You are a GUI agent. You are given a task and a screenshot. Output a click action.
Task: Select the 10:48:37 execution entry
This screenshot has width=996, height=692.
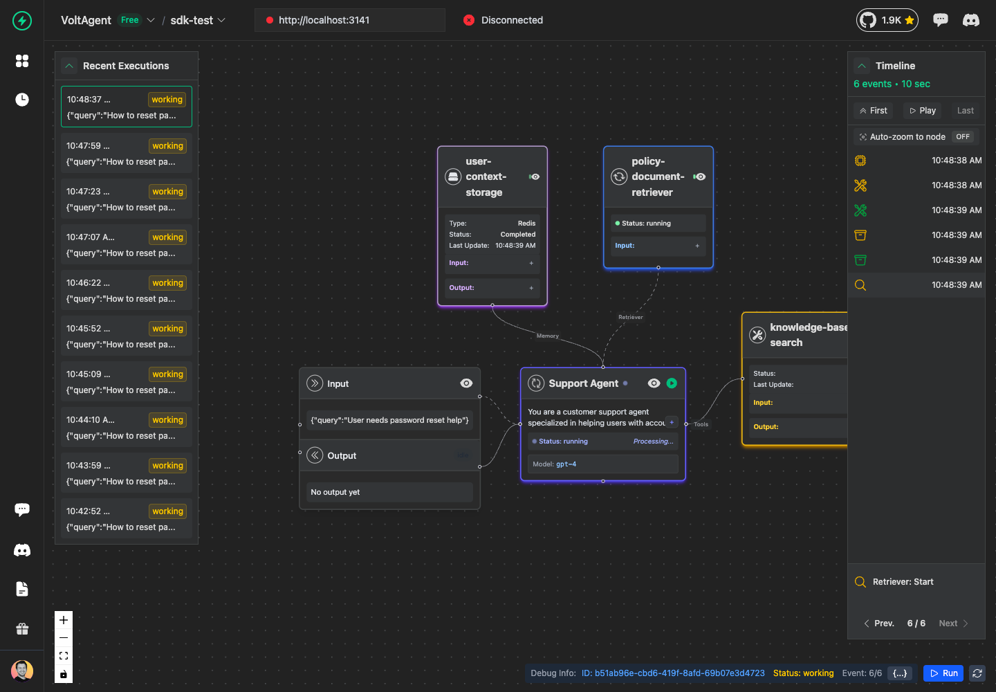tap(127, 107)
